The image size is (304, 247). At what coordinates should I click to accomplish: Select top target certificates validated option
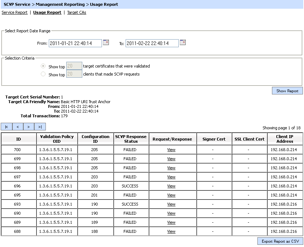(x=43, y=66)
